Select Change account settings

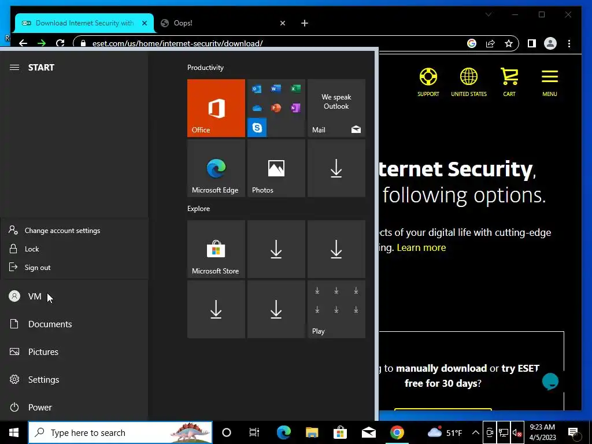click(x=74, y=230)
